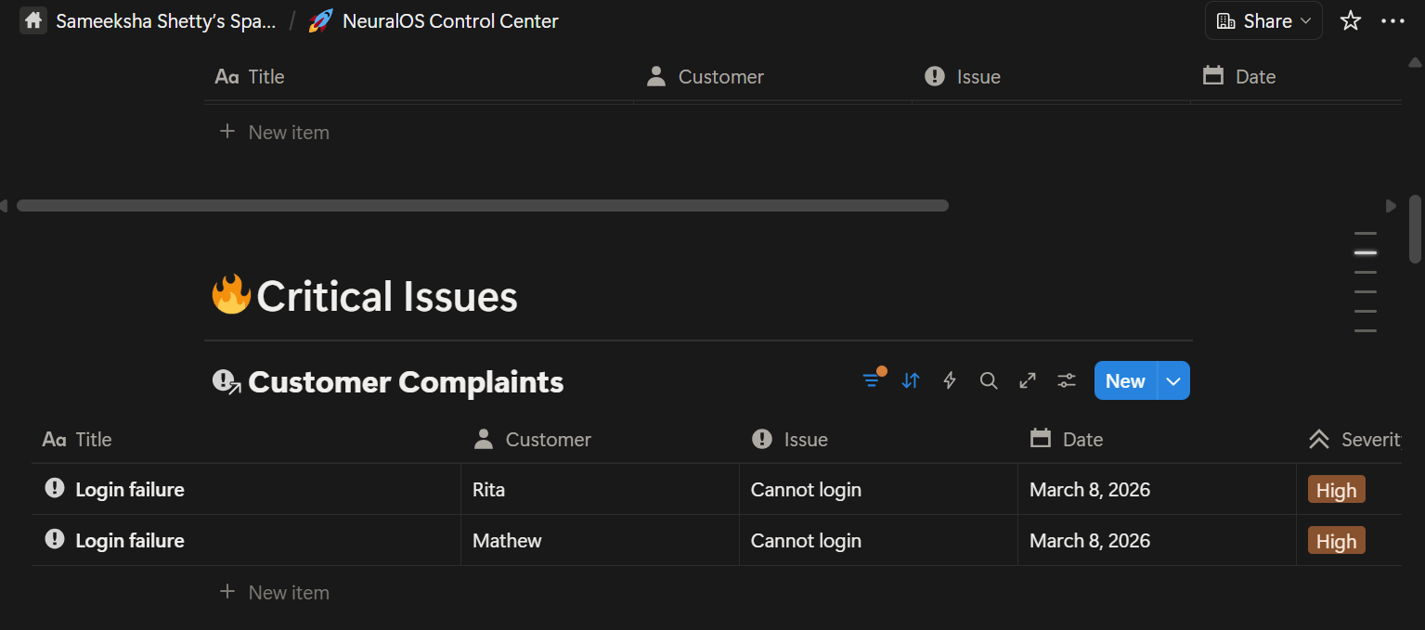Favorite this page with the star icon
This screenshot has width=1425, height=630.
point(1350,20)
